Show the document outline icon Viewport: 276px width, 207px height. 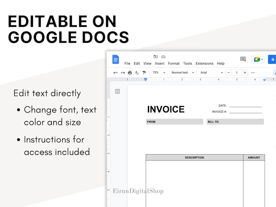point(117,91)
